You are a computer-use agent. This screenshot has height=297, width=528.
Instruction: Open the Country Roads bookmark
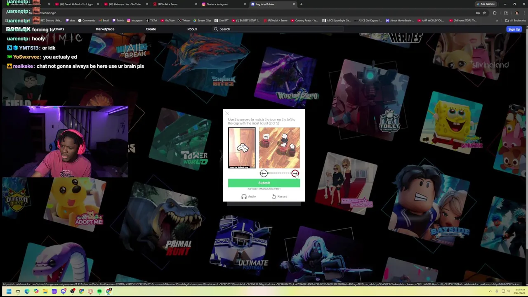(305, 20)
